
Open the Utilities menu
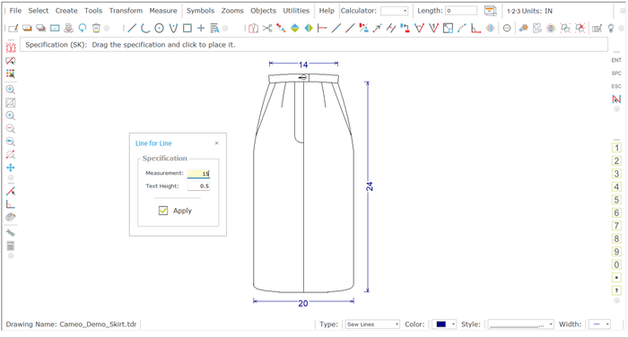tap(296, 11)
